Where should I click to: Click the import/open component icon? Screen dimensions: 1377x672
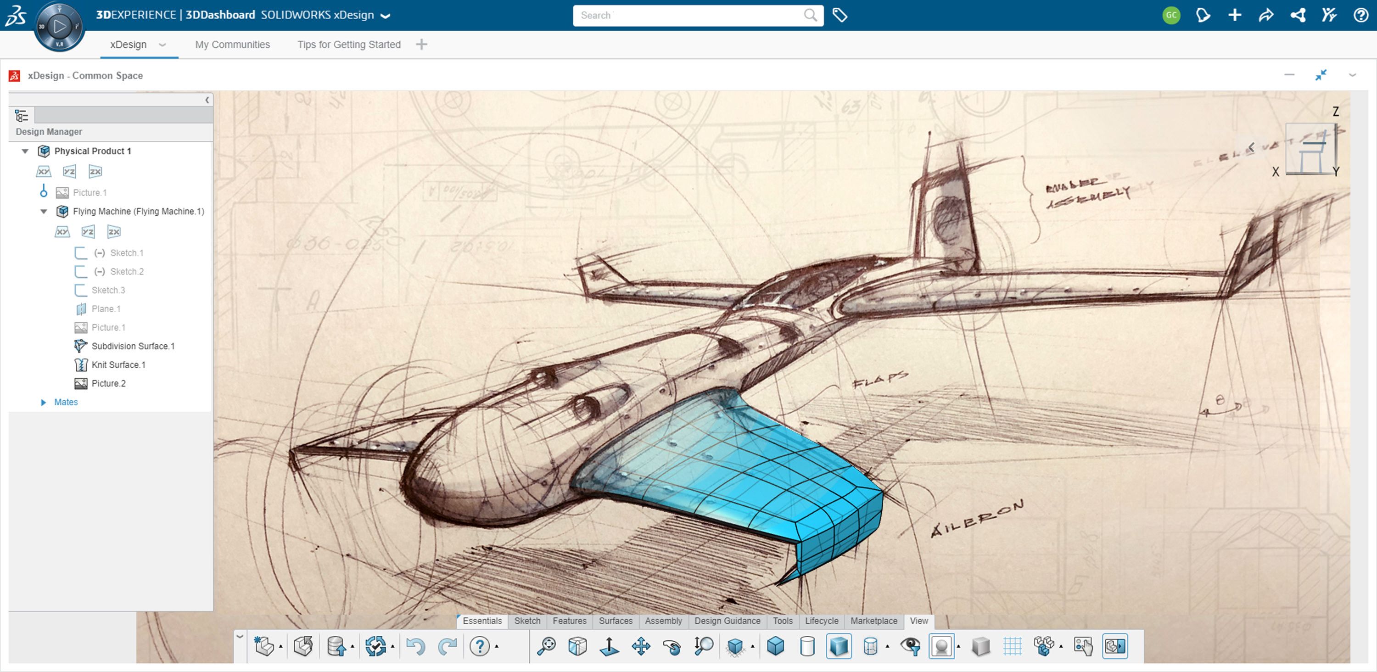point(303,646)
